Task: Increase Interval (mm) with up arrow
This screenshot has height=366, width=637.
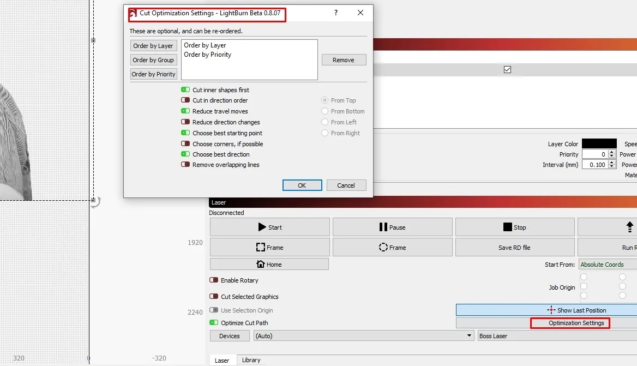Action: (x=612, y=163)
